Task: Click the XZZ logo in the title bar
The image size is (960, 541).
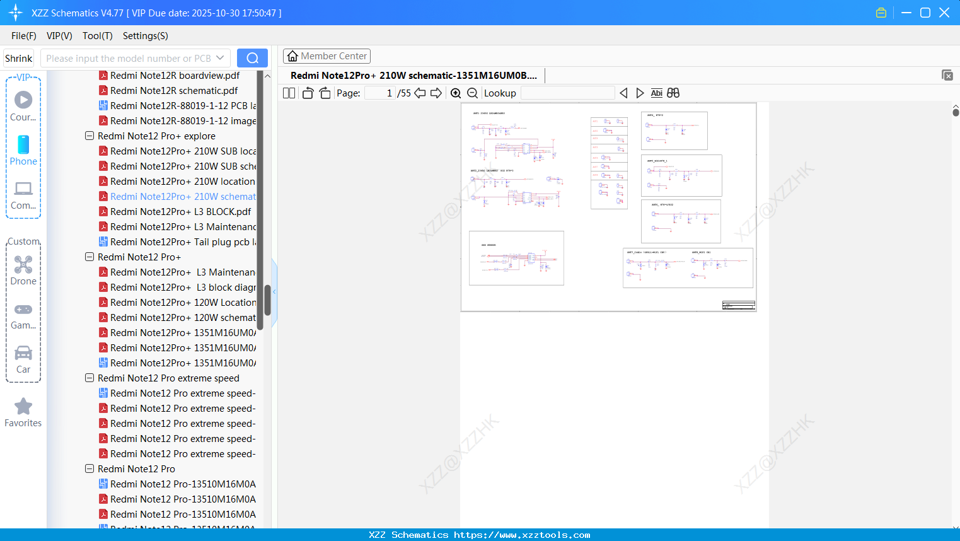Action: (16, 13)
